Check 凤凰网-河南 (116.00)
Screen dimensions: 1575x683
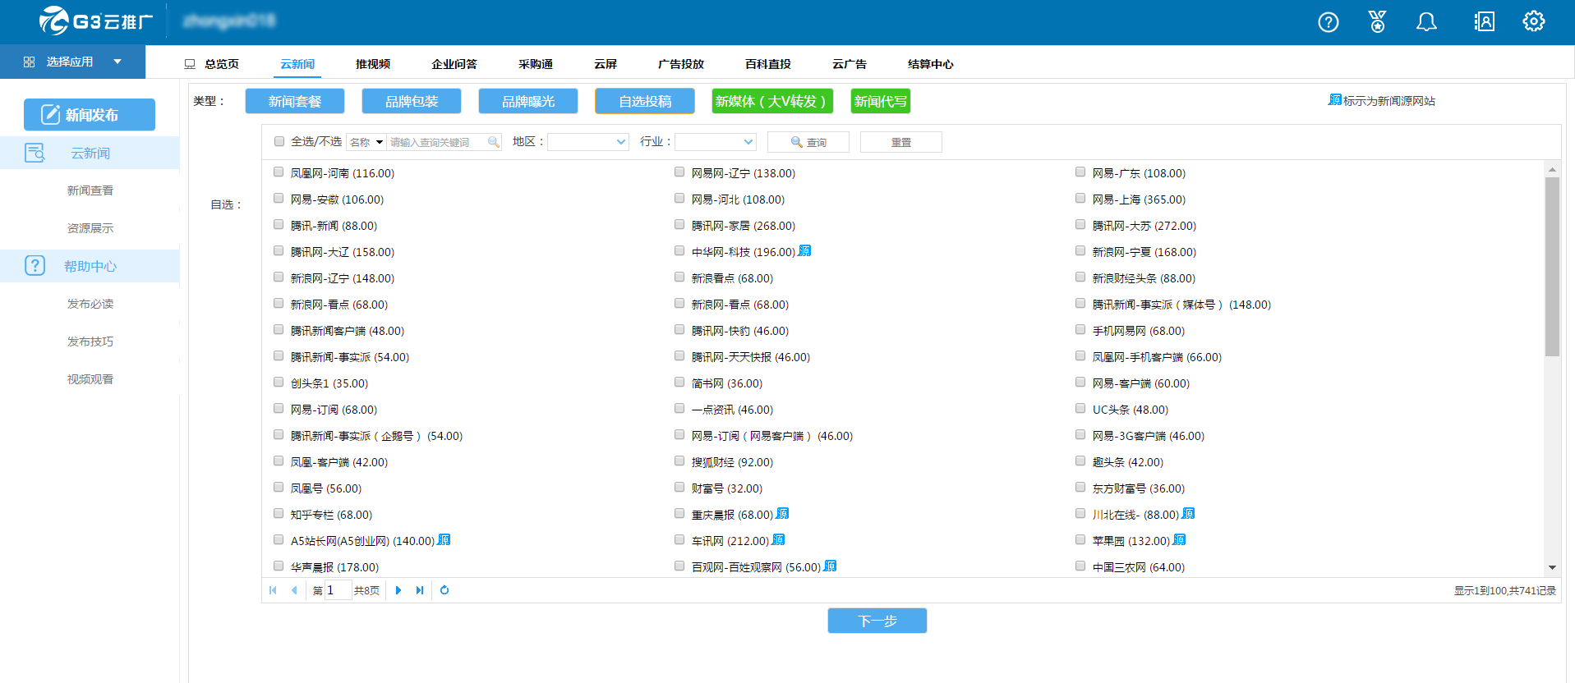[279, 172]
